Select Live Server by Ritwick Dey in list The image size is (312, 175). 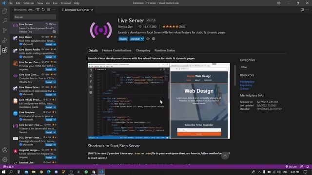[x=34, y=28]
